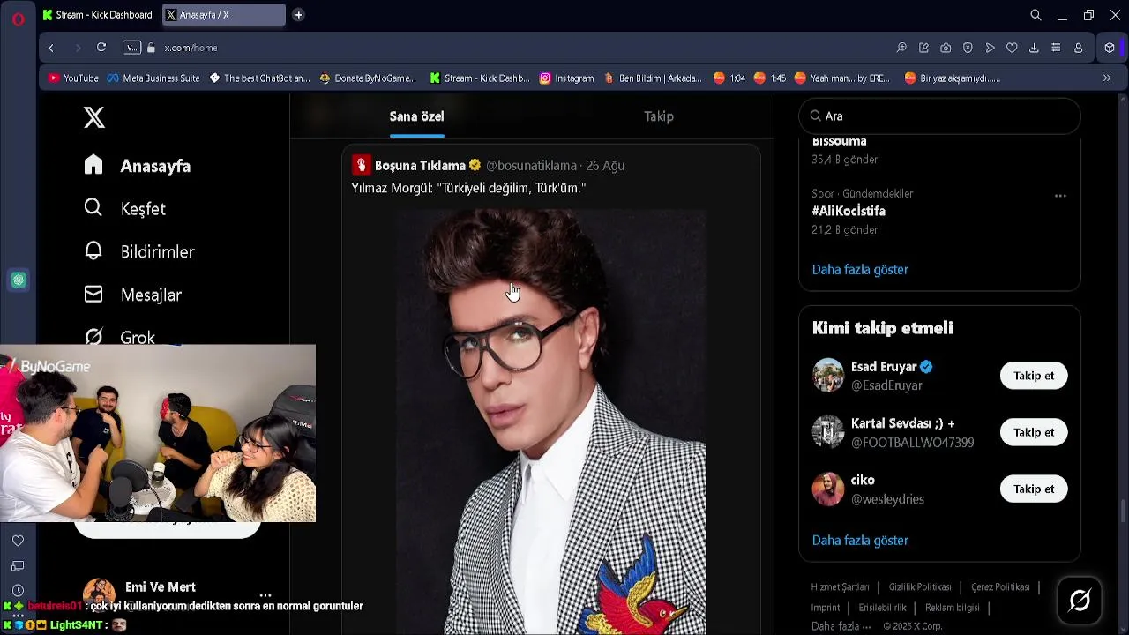Click the Opera find-in-page zoom icon

click(x=901, y=48)
